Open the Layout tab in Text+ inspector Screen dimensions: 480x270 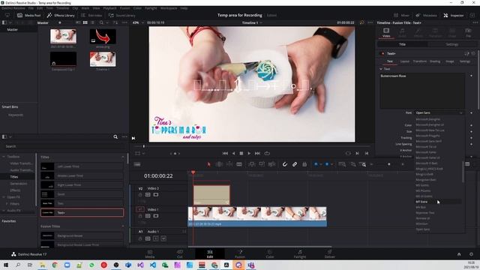405,61
